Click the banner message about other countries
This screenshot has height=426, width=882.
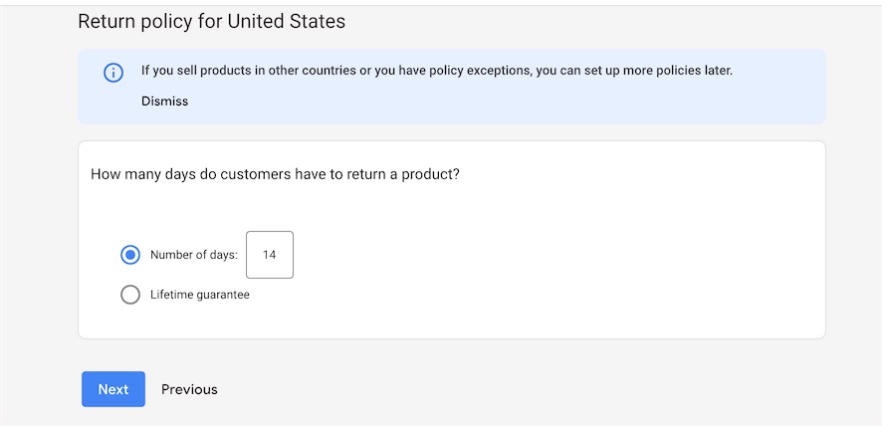(x=437, y=72)
